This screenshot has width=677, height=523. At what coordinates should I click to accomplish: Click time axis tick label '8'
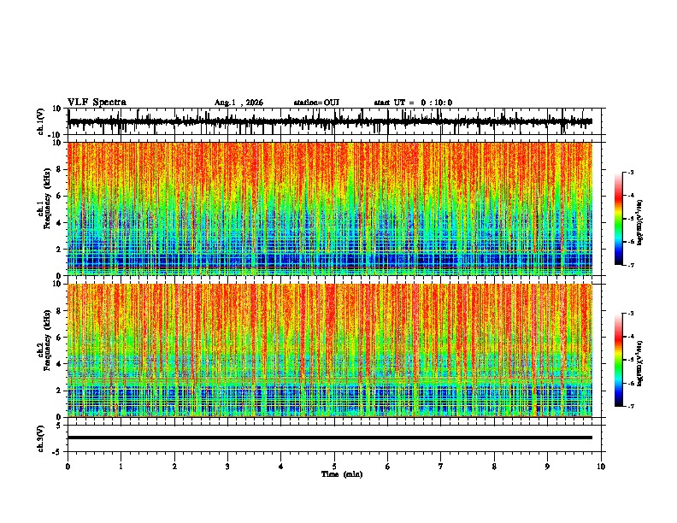(494, 467)
